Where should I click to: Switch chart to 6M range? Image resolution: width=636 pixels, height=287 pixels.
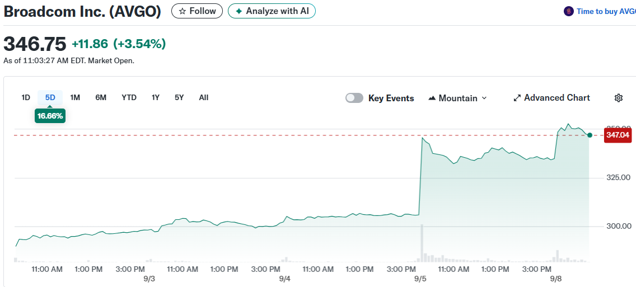click(x=101, y=98)
